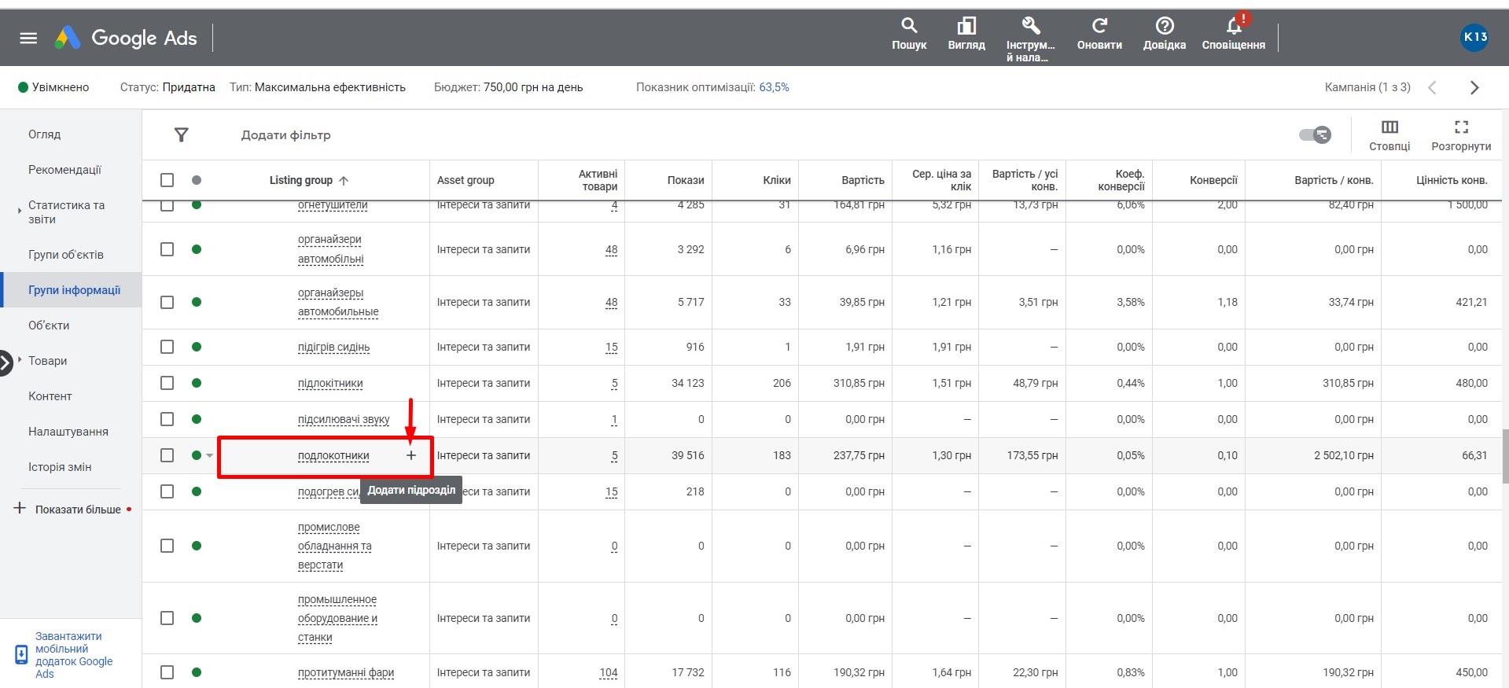This screenshot has height=688, width=1509.
Task: Sort by Вартість column header
Action: coord(863,180)
